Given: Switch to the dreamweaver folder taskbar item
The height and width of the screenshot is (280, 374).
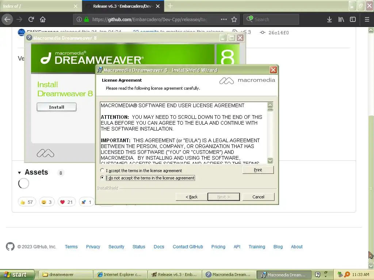Looking at the screenshot, I should pyautogui.click(x=66, y=275).
